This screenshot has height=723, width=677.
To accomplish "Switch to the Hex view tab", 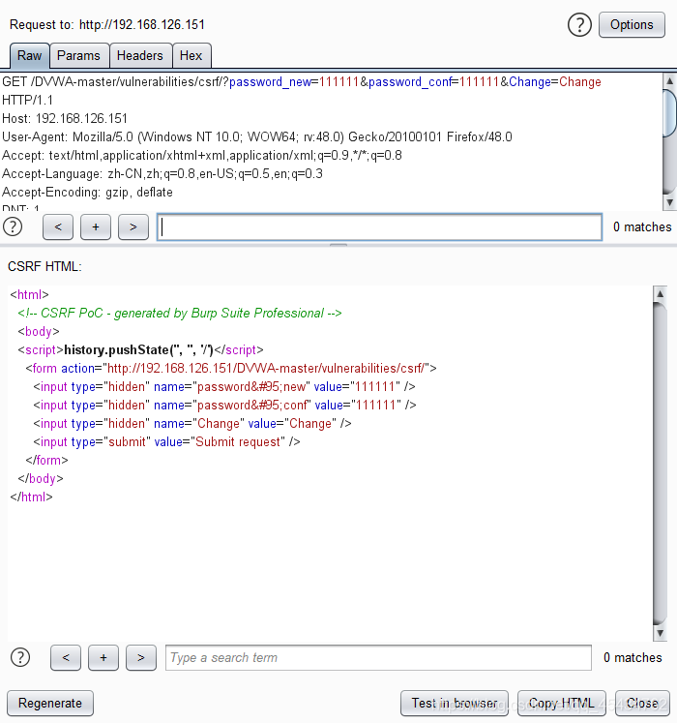I will [191, 56].
